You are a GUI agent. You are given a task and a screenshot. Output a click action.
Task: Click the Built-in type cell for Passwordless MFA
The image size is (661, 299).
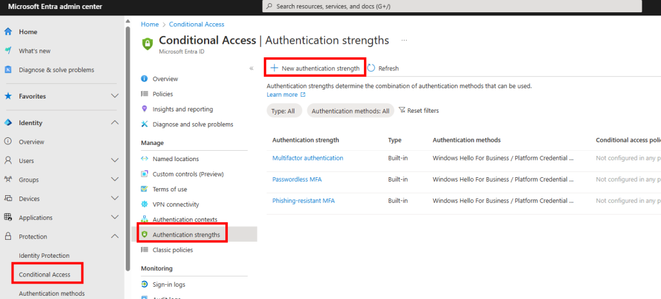point(398,179)
